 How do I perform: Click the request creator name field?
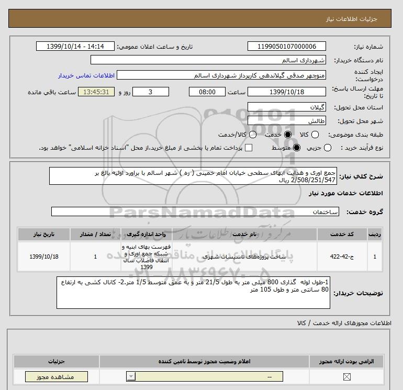point(221,75)
